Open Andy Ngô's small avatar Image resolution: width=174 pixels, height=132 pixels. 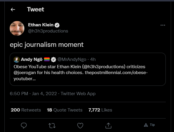[17, 59]
